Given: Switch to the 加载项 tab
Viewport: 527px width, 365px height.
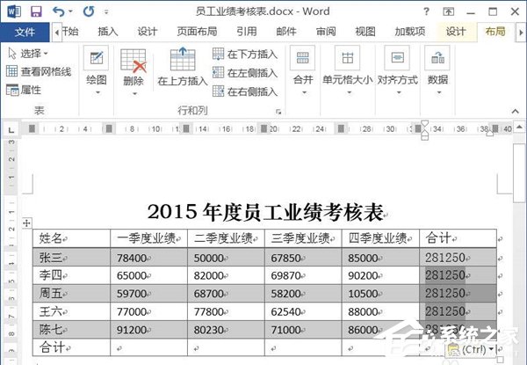Looking at the screenshot, I should tap(410, 32).
